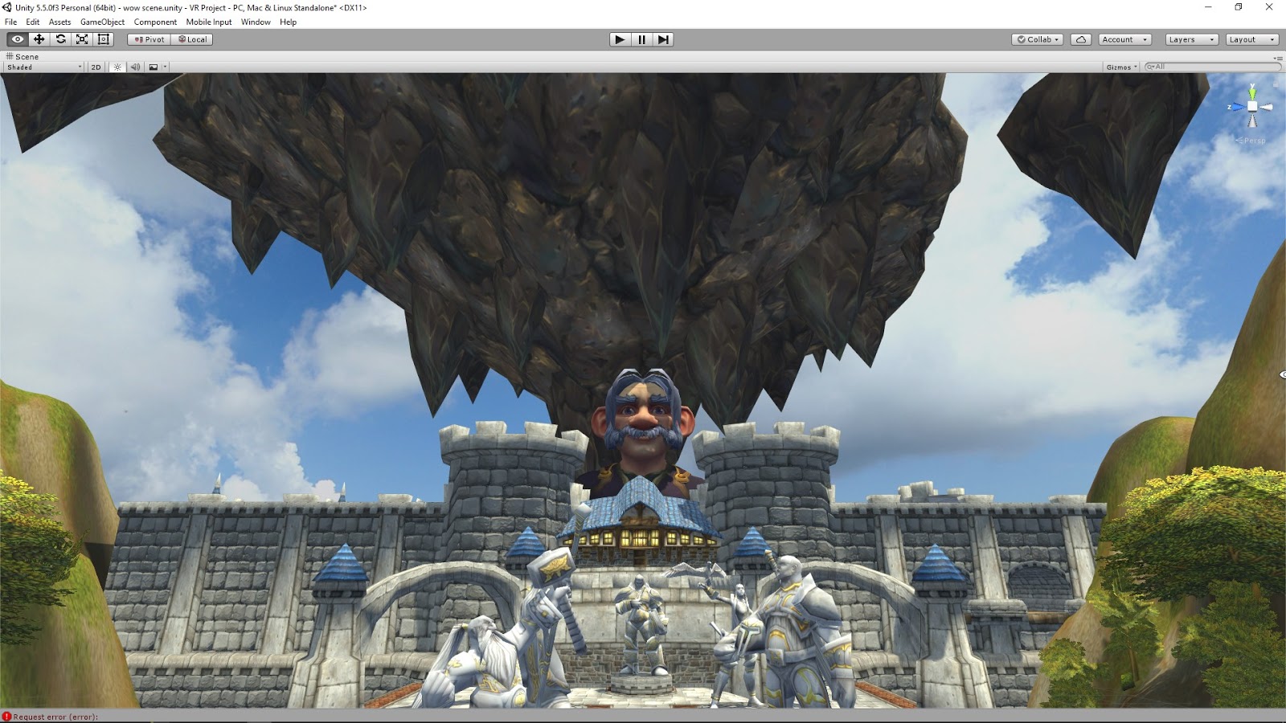Open the Component menu
This screenshot has width=1286, height=723.
click(155, 22)
